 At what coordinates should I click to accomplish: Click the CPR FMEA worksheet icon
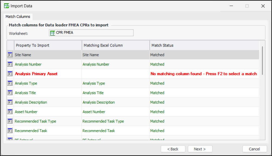pyautogui.click(x=53, y=33)
